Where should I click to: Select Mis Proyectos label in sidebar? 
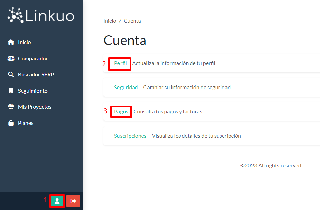(34, 107)
